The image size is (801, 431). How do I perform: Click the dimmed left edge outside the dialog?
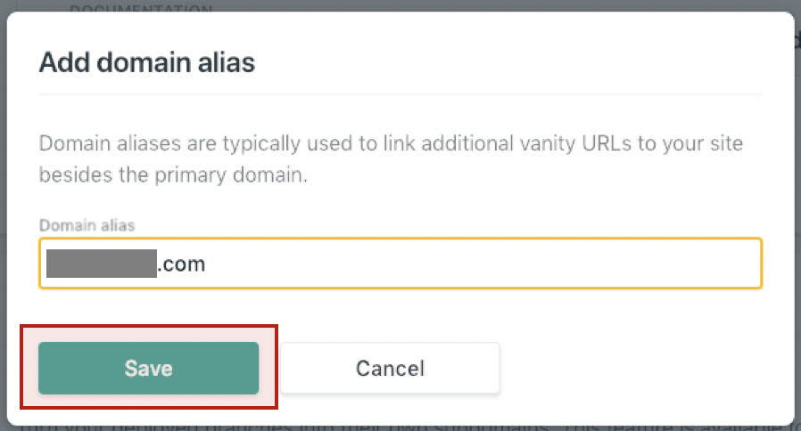click(3, 215)
